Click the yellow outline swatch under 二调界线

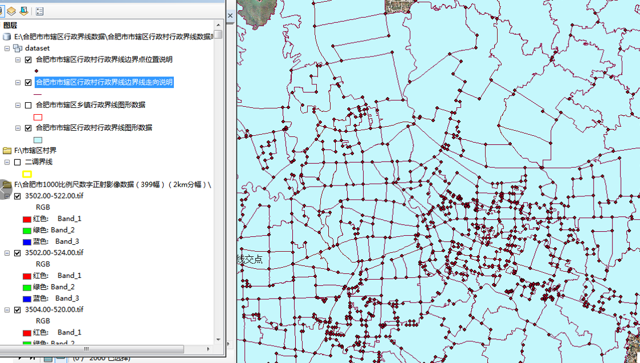tap(27, 174)
